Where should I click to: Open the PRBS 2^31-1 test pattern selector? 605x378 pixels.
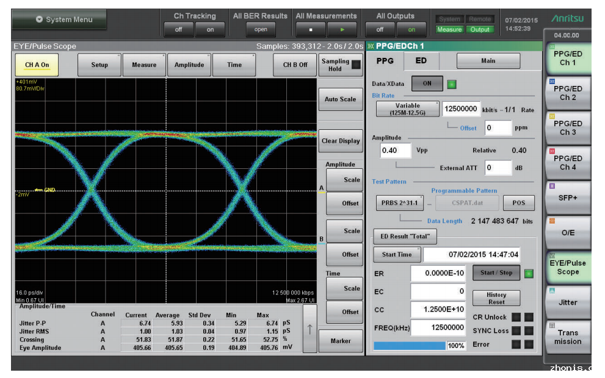tap(399, 203)
